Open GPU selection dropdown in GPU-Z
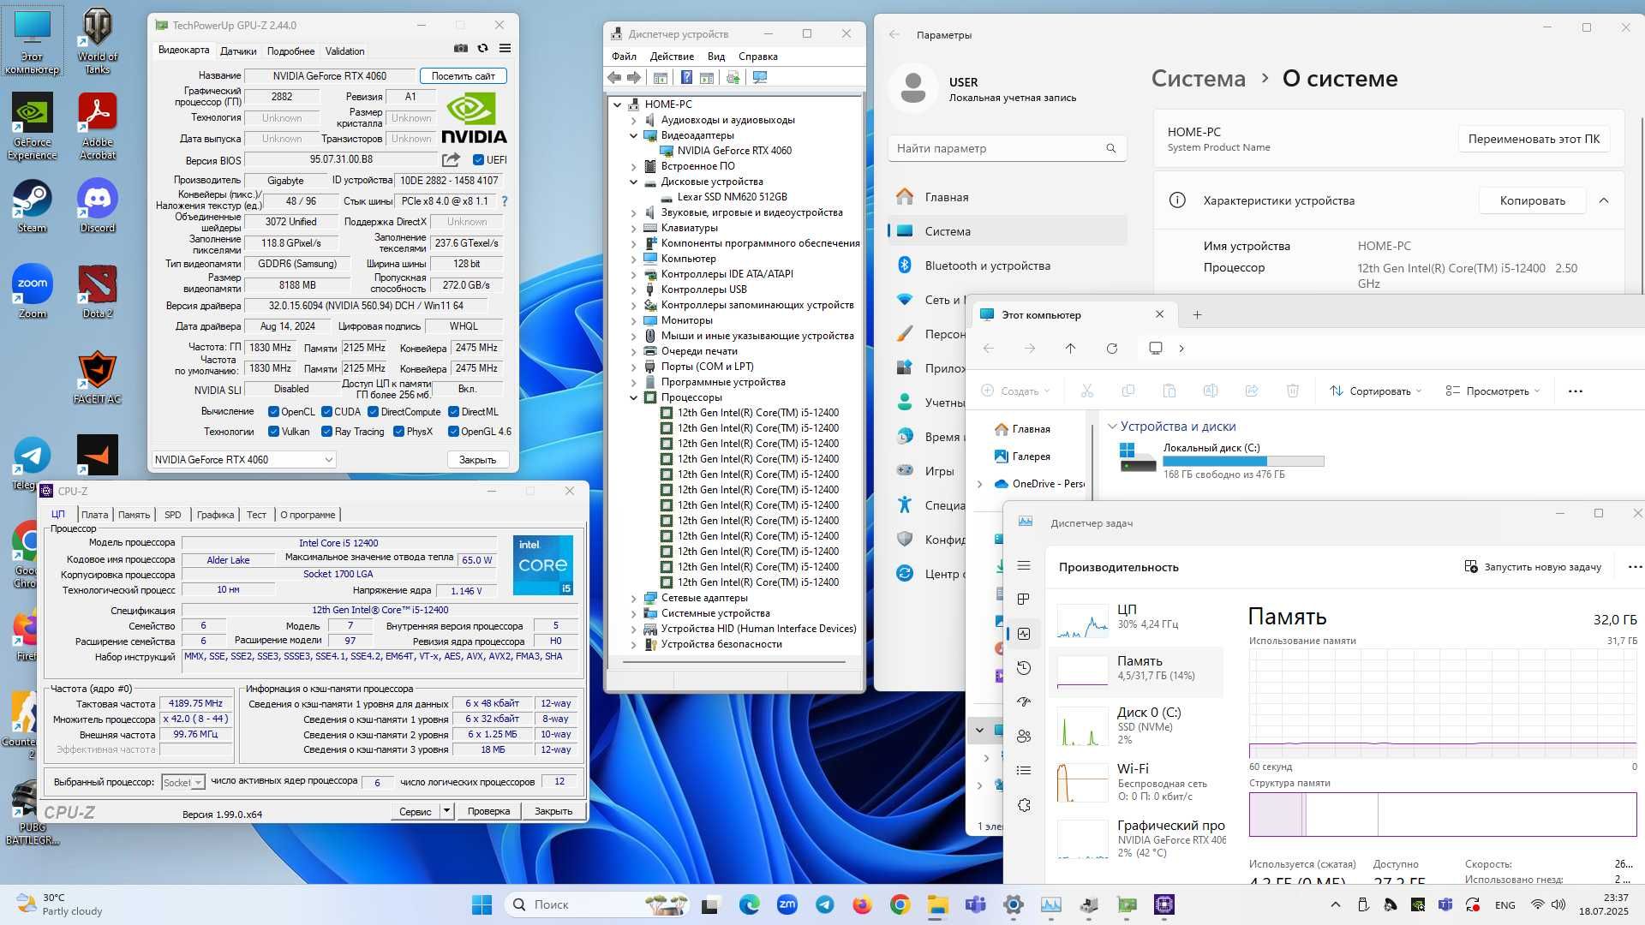 coord(243,460)
